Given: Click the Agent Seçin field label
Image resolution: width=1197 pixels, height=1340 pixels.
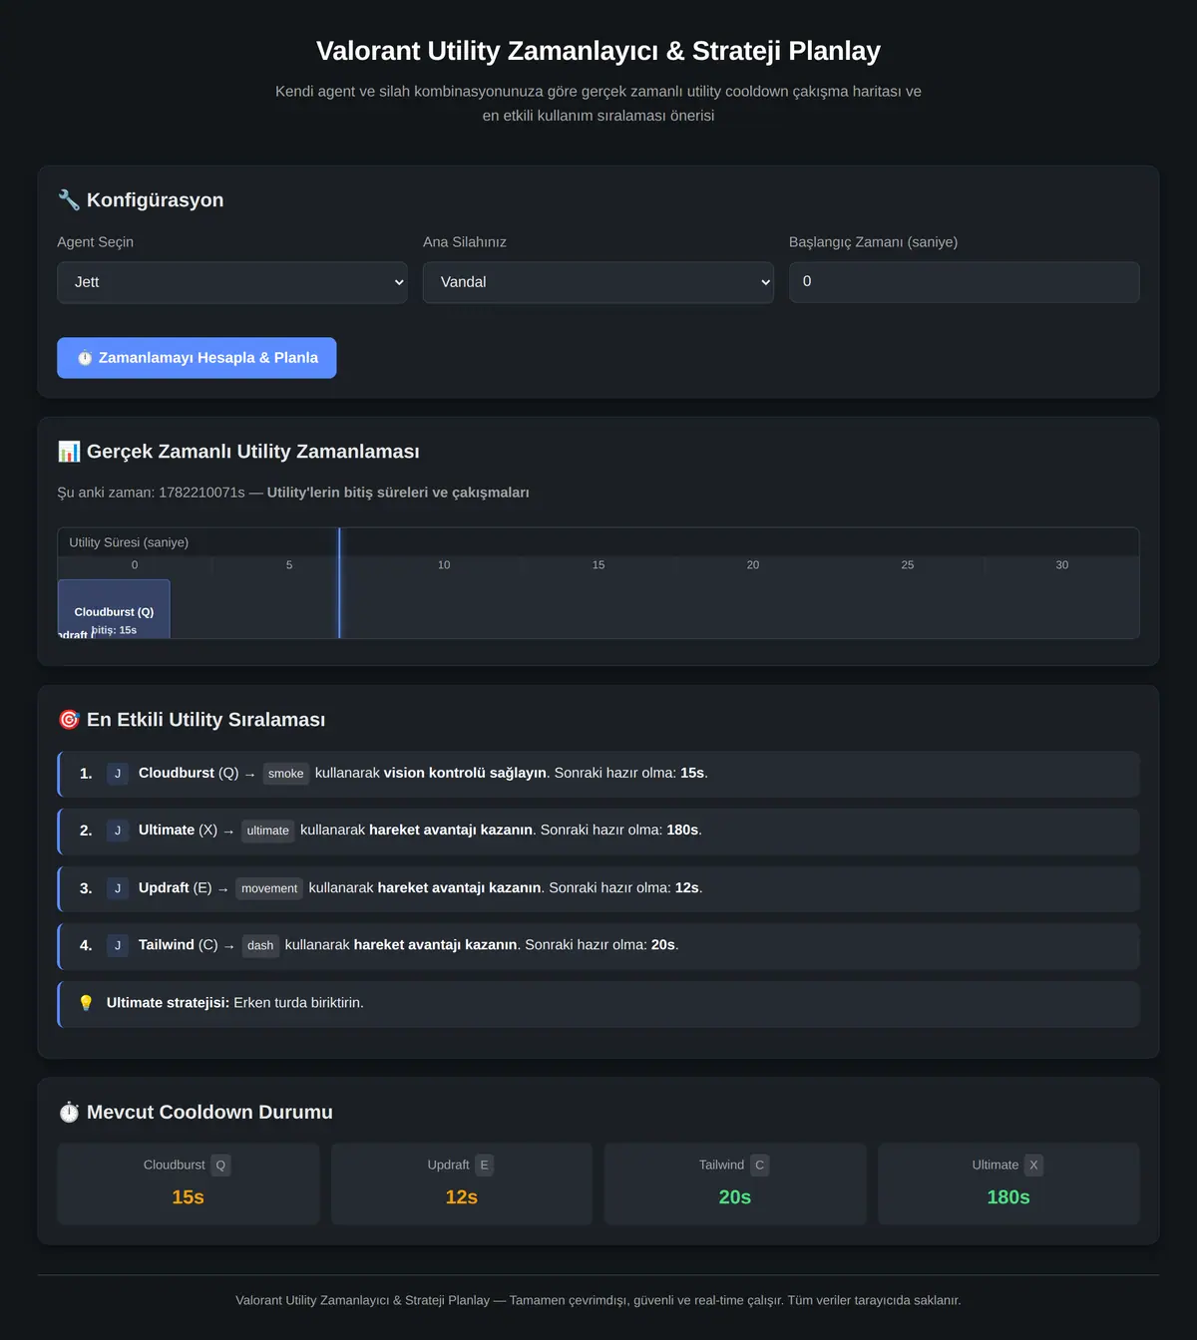Looking at the screenshot, I should tap(95, 242).
